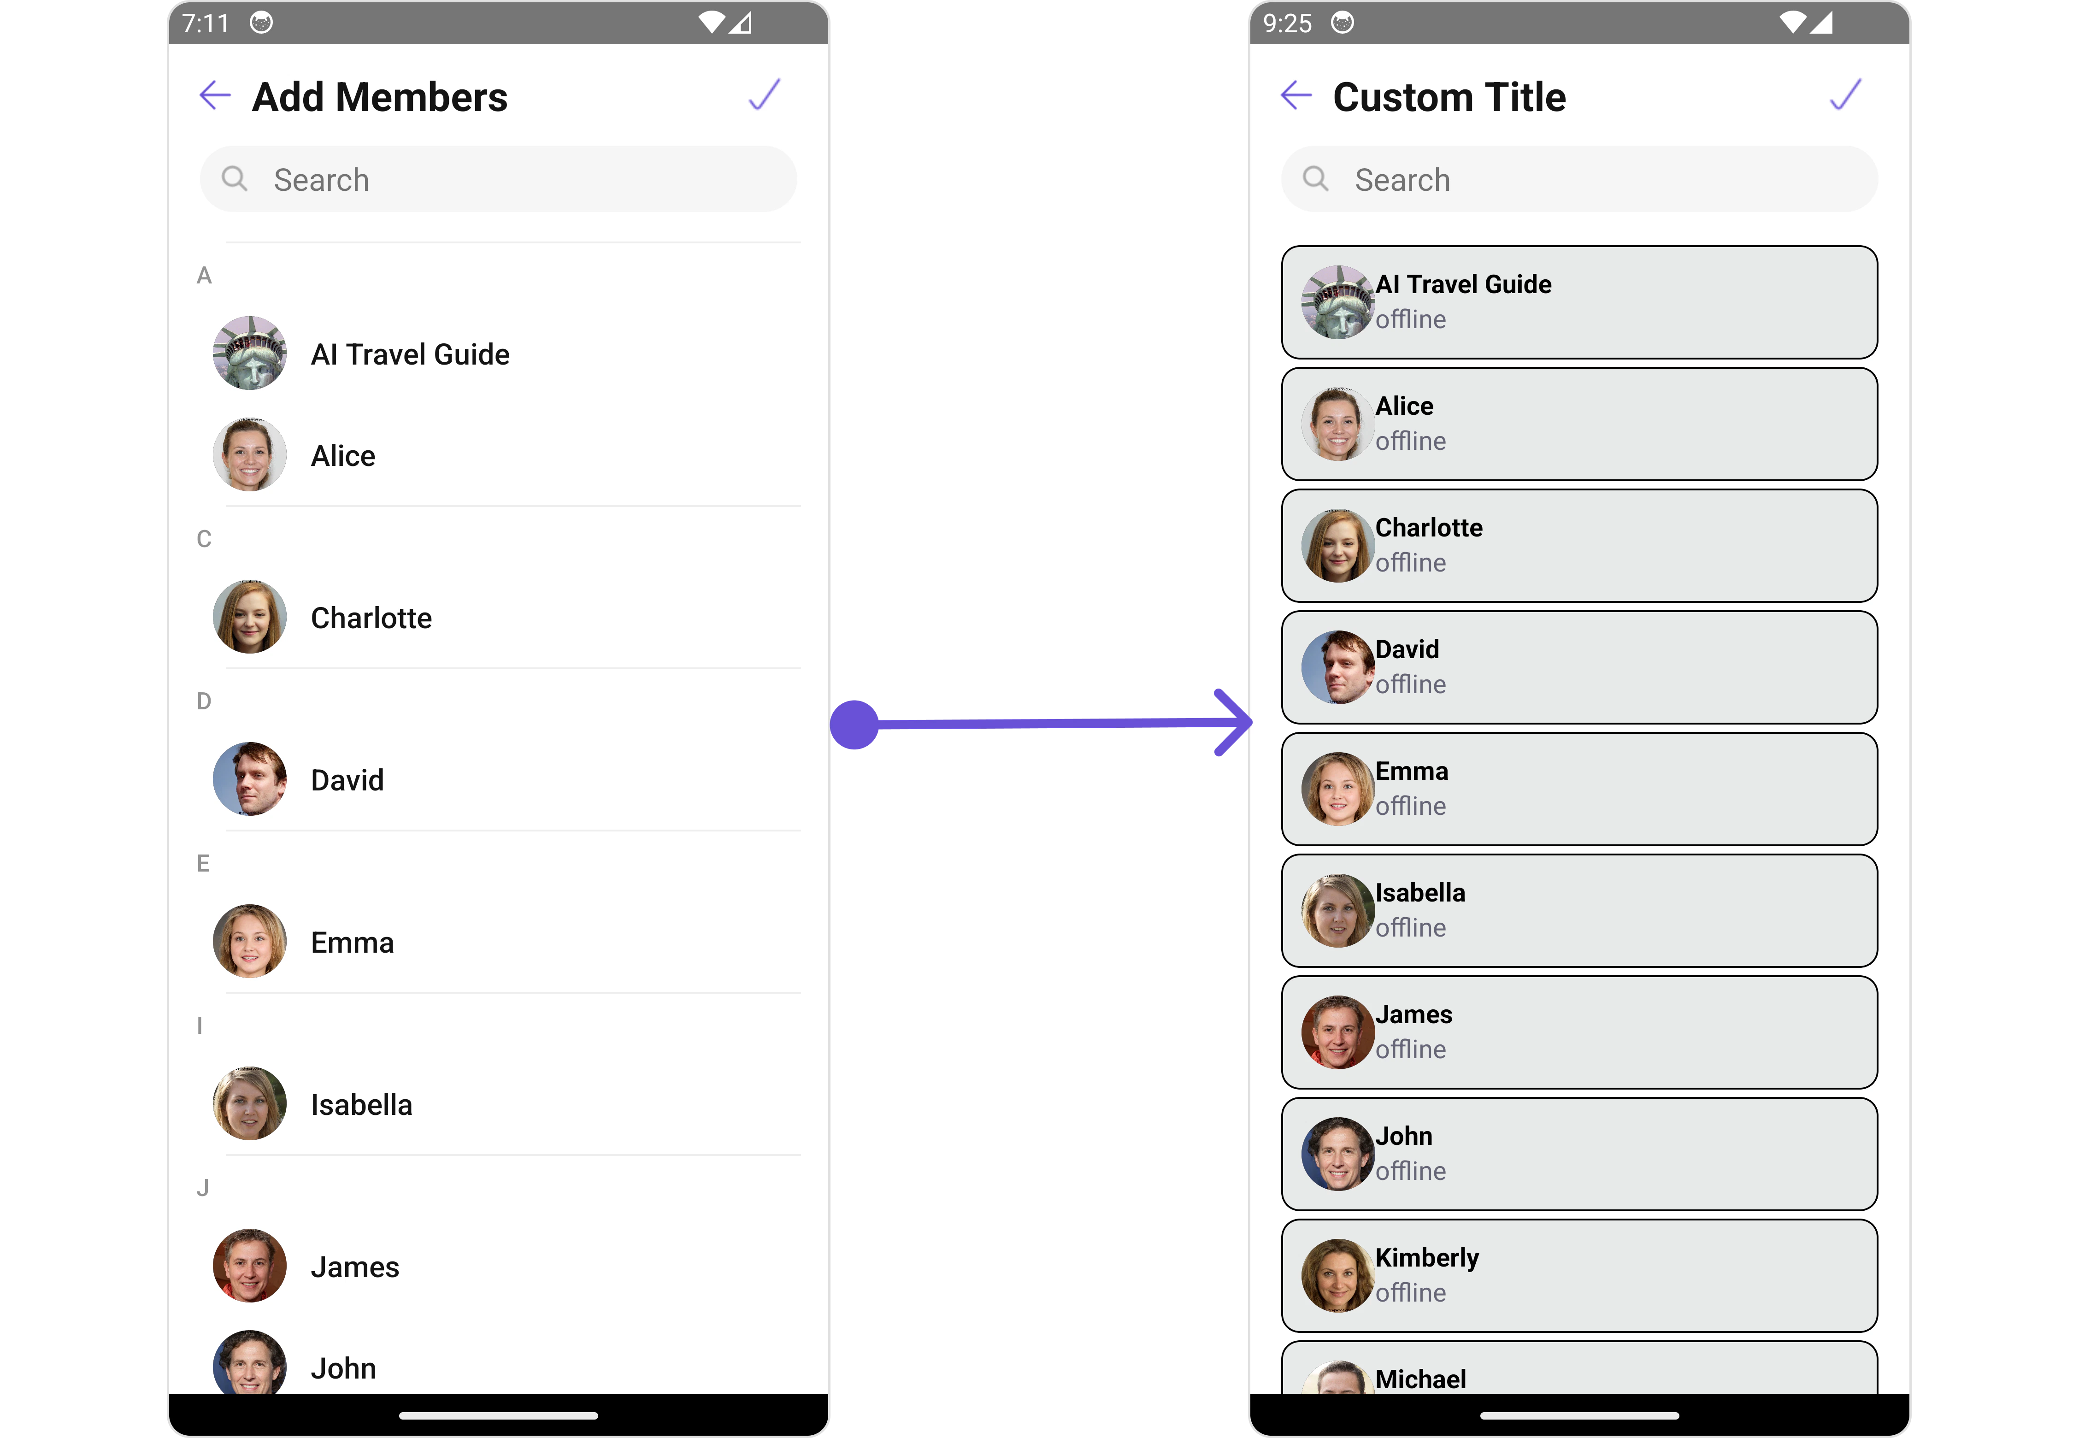This screenshot has height=1438, width=2073.
Task: Choose the Alice offline card
Action: pos(1579,424)
